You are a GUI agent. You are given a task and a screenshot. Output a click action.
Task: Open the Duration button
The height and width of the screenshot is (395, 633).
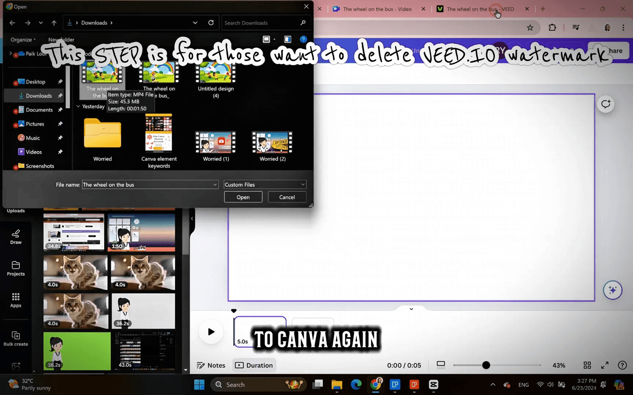[x=254, y=365]
